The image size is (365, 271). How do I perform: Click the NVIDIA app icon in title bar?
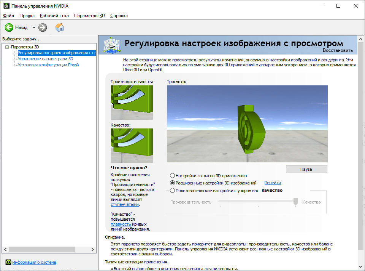[x=6, y=6]
